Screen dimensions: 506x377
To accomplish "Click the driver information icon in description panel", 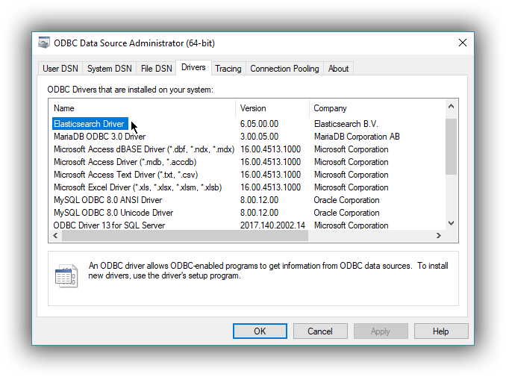I will click(66, 275).
